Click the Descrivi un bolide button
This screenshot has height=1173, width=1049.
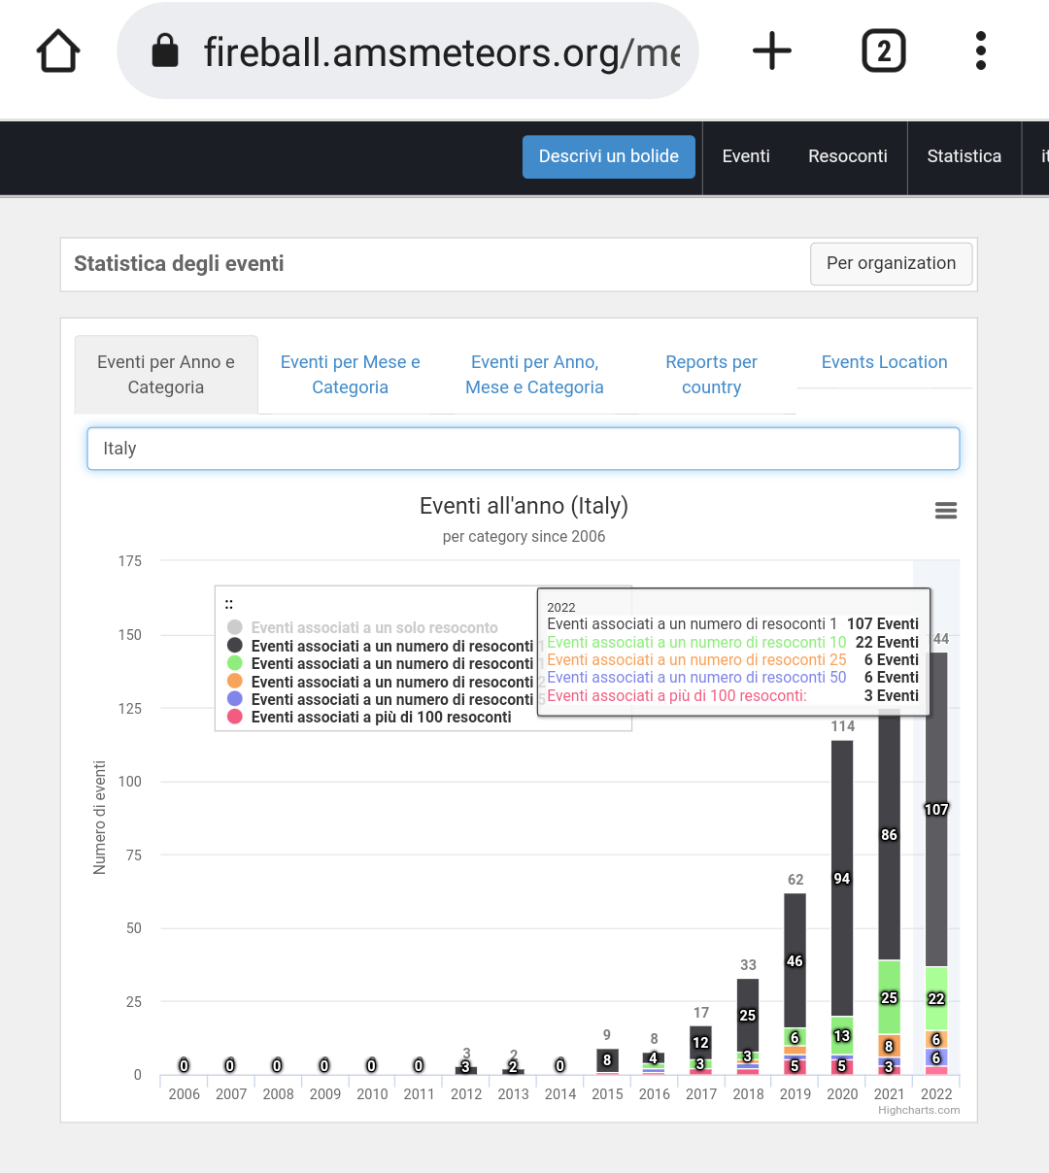[608, 156]
